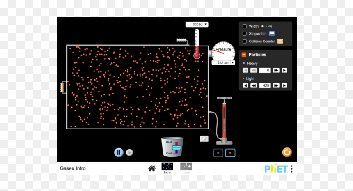The width and height of the screenshot is (353, 191).
Task: Go to the home screen
Action: pyautogui.click(x=152, y=168)
